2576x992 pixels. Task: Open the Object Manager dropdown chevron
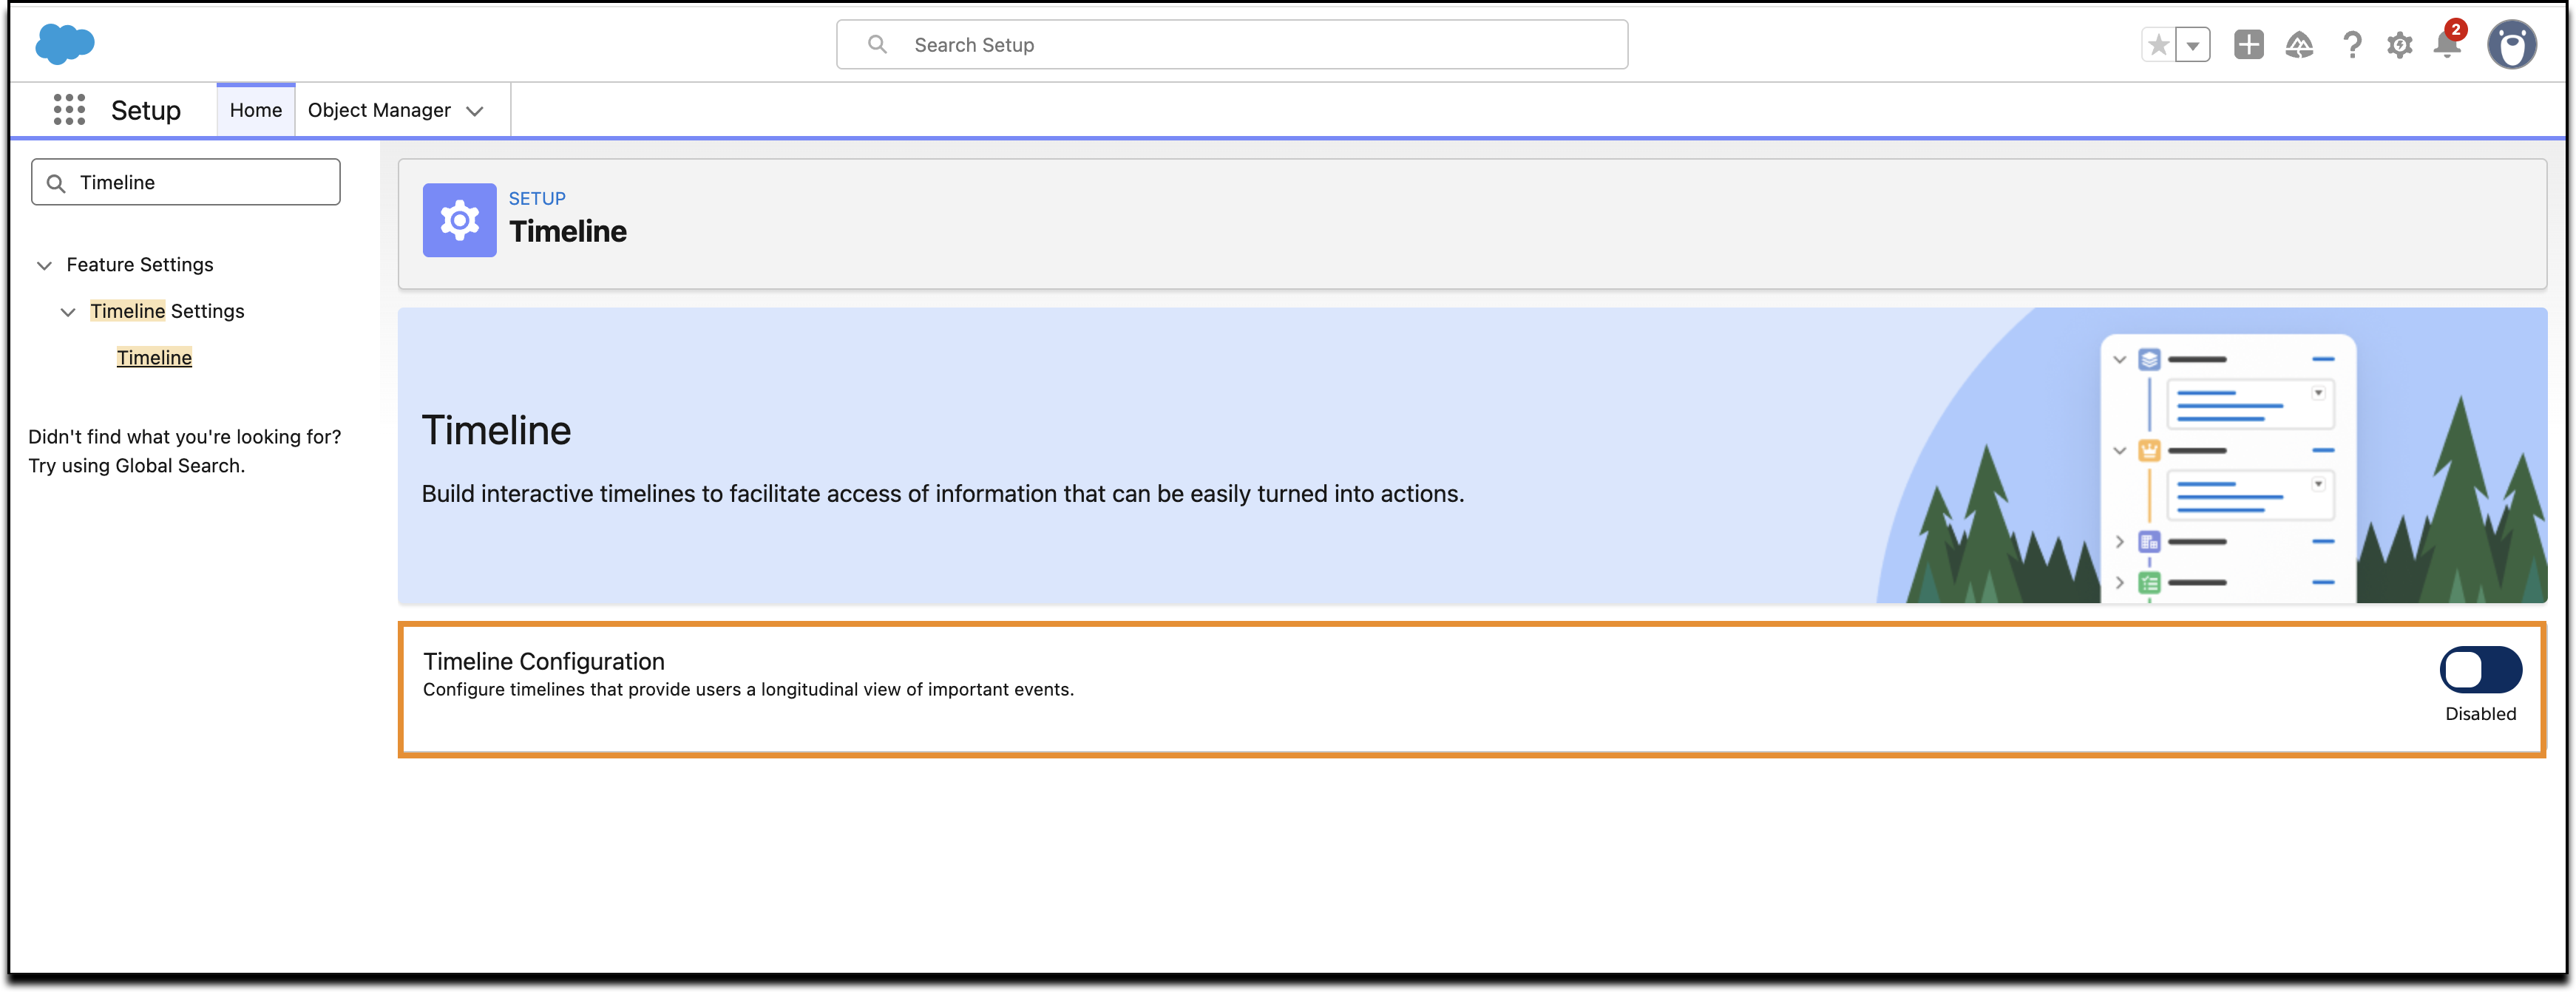pyautogui.click(x=476, y=111)
